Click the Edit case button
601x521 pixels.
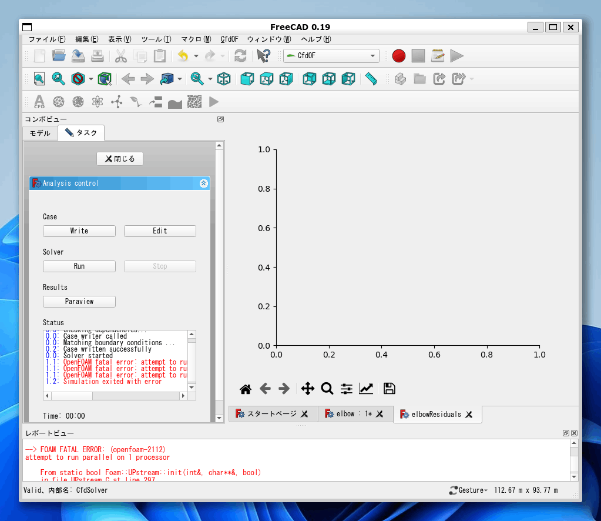click(x=160, y=231)
